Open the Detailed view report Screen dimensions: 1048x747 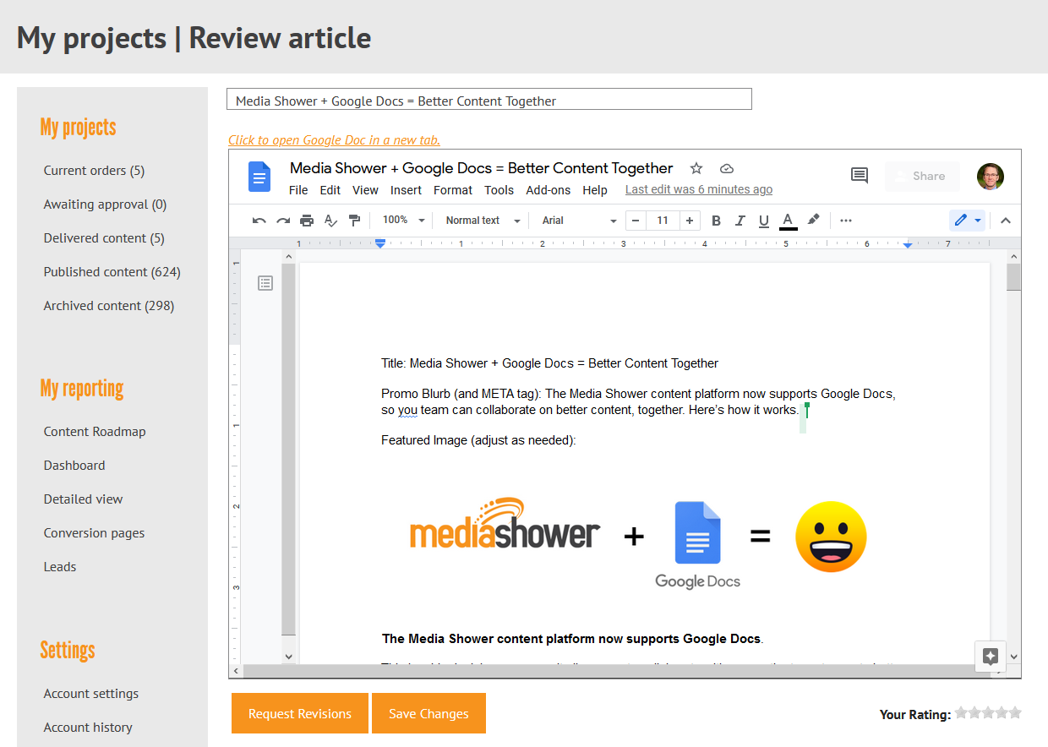pyautogui.click(x=83, y=499)
